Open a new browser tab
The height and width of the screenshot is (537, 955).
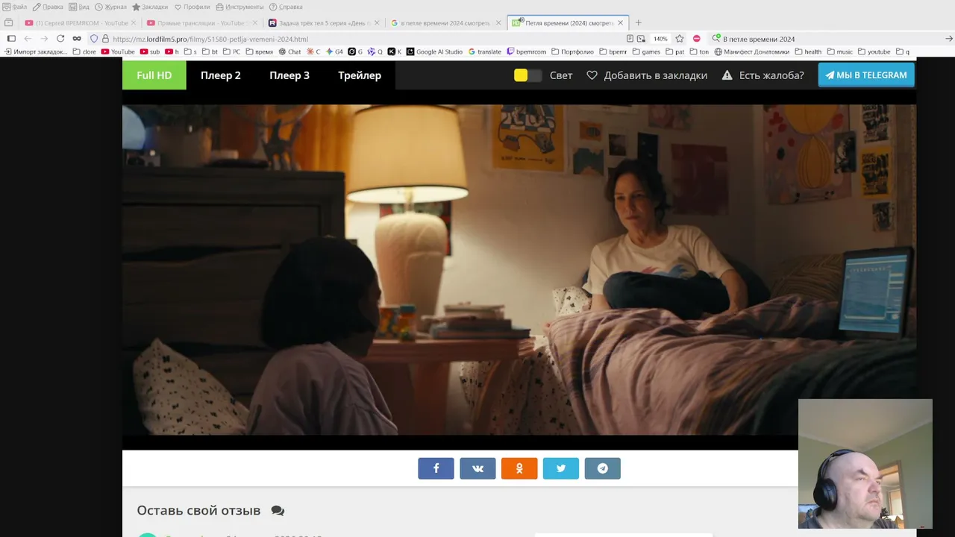[638, 23]
